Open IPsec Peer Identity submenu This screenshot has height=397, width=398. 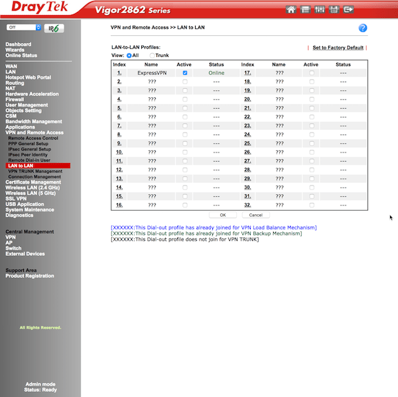28,154
